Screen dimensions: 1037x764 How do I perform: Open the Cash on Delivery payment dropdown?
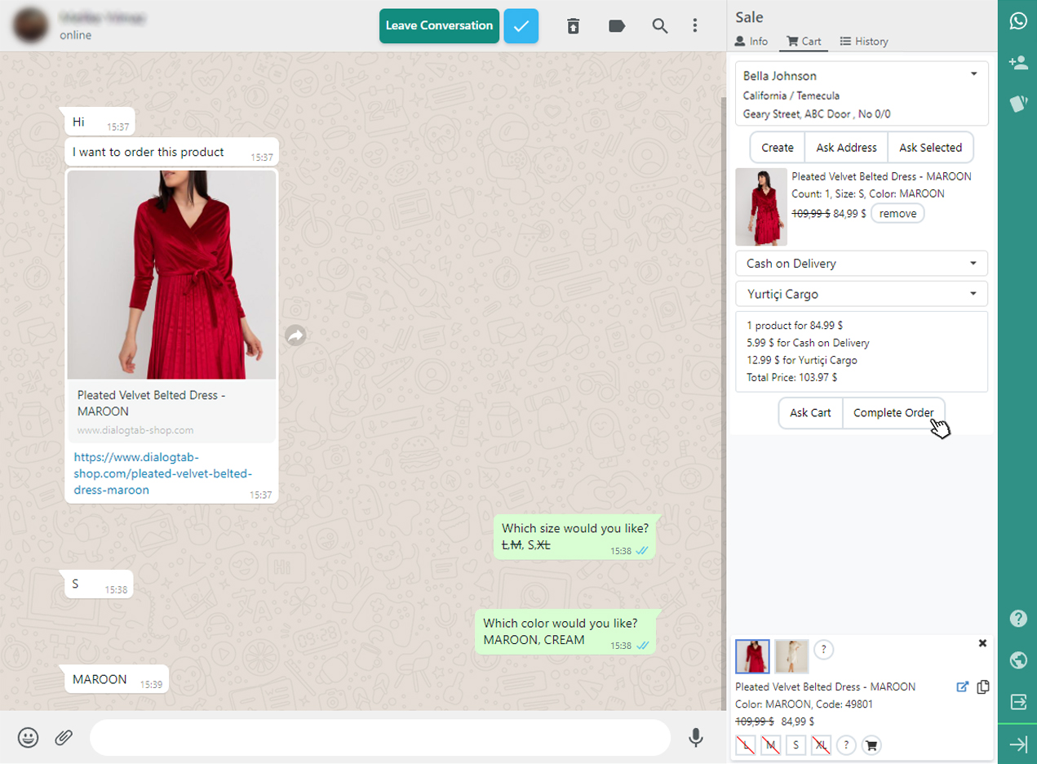coord(862,263)
